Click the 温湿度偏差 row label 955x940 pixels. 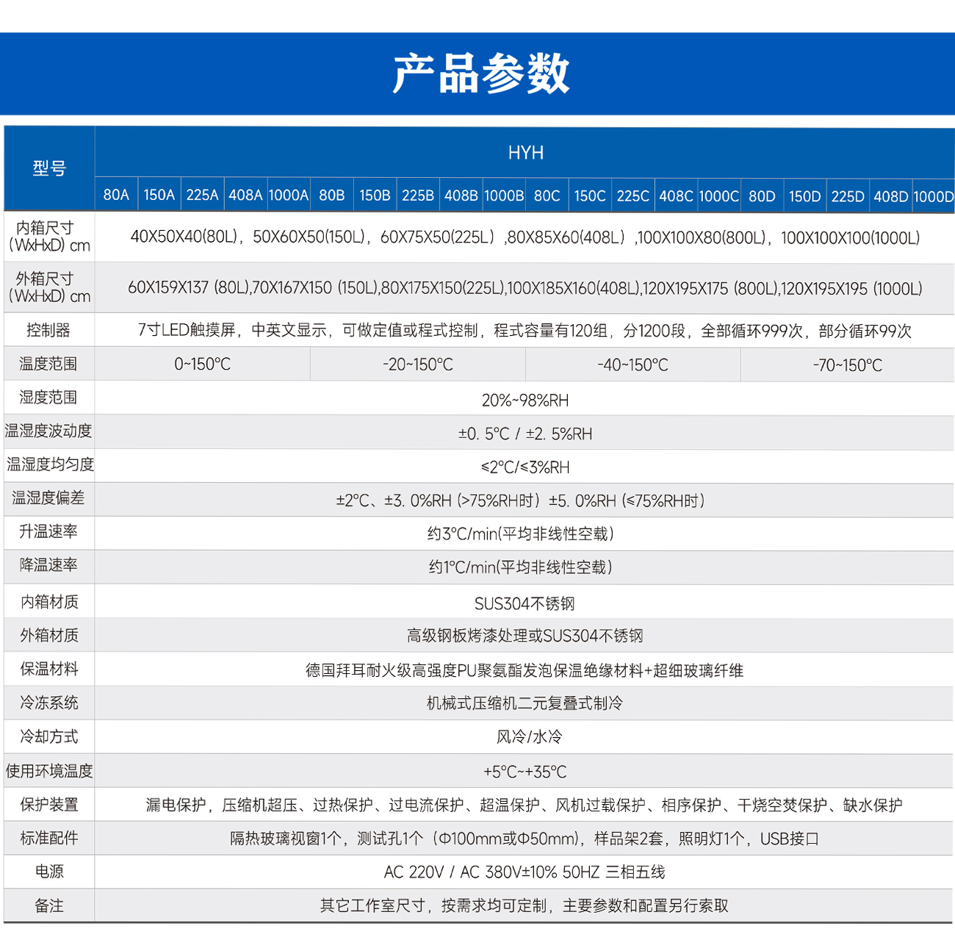pyautogui.click(x=48, y=498)
